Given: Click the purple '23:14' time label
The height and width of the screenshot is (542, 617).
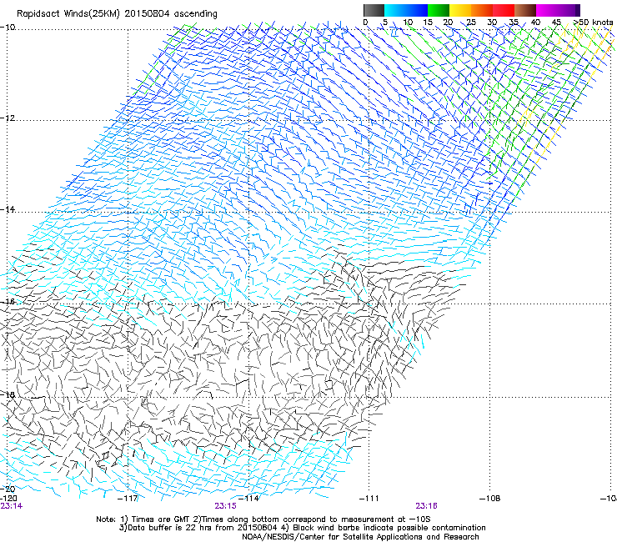Looking at the screenshot, I should click(12, 506).
